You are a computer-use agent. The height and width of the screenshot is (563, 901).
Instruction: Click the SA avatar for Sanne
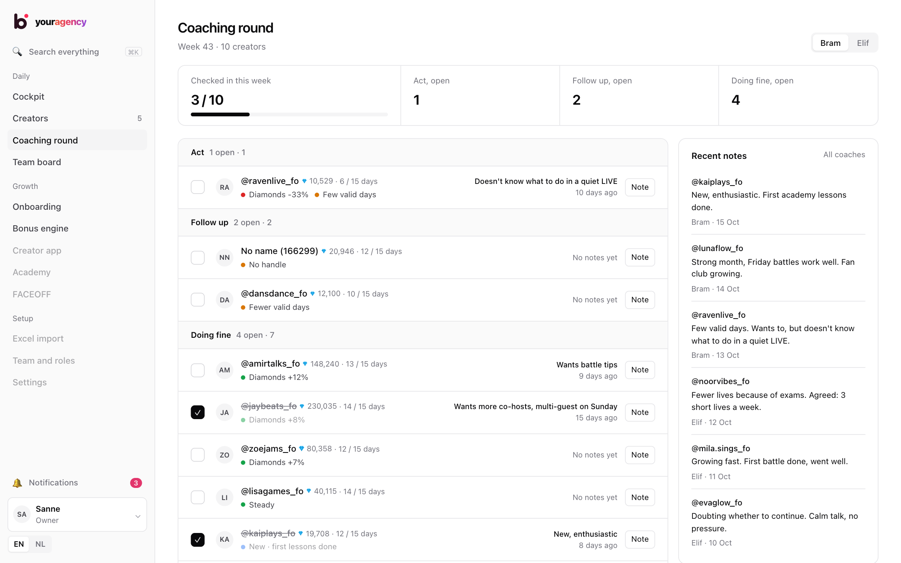(22, 514)
